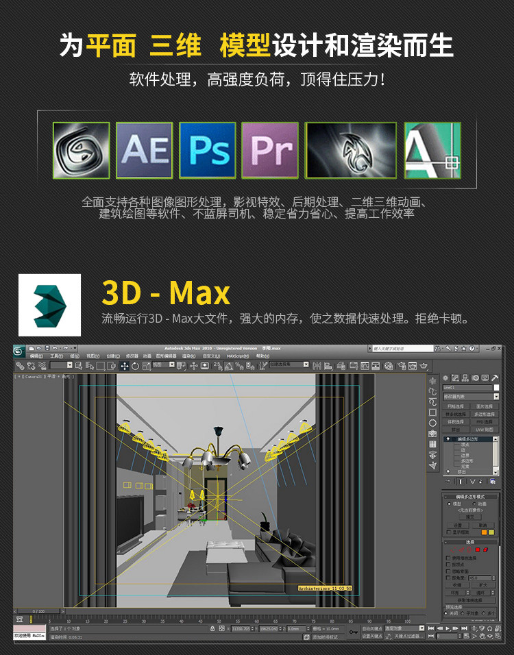This screenshot has width=514, height=655.
Task: Click the UVW 贴图 modifier button
Action: 485,430
